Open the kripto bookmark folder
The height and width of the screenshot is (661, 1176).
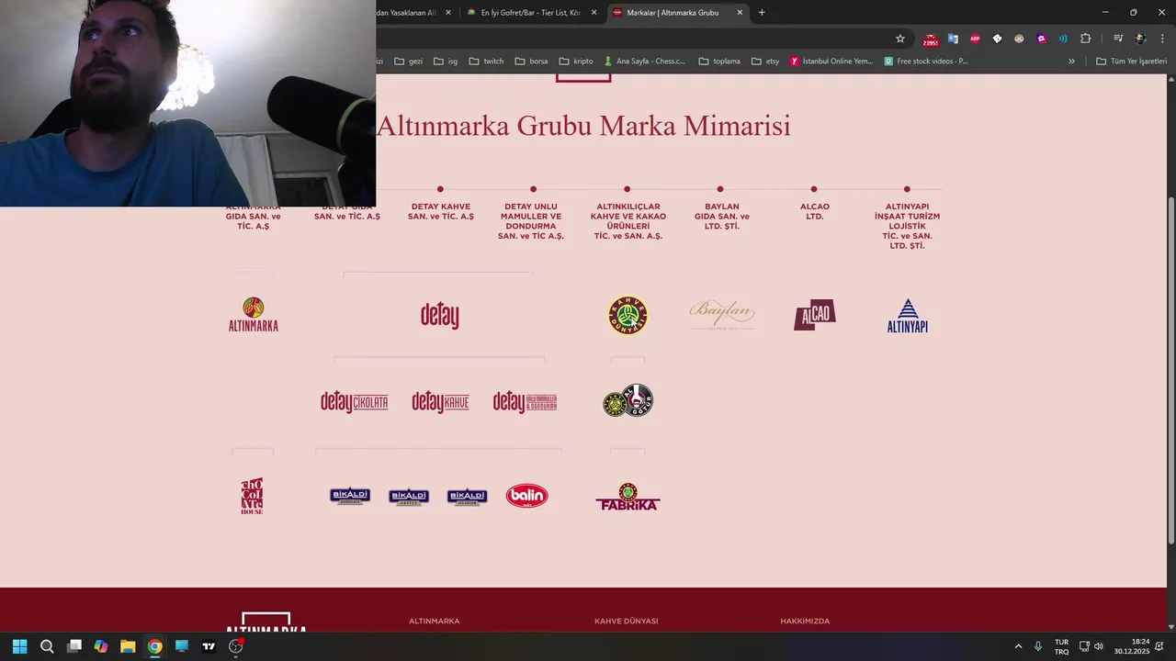coord(576,62)
